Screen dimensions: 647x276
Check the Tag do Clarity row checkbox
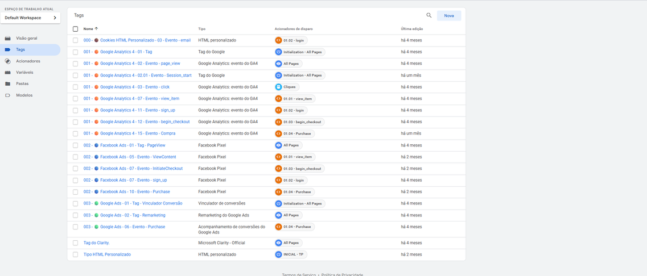coord(75,243)
